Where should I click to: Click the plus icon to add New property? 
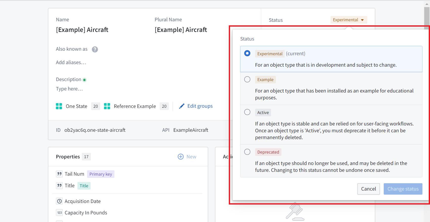181,157
